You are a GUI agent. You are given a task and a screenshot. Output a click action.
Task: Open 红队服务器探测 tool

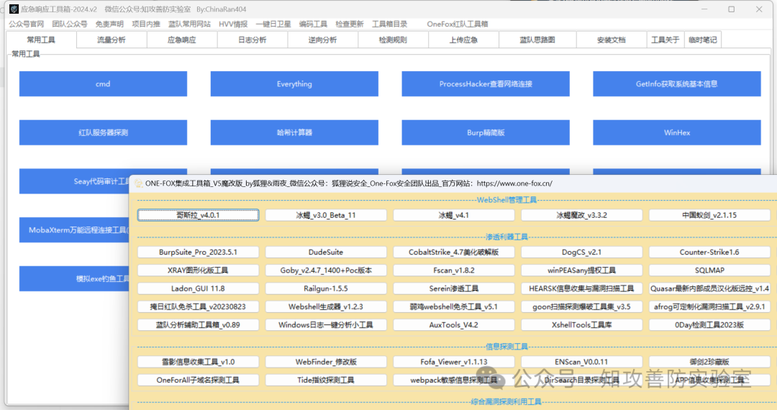point(103,132)
